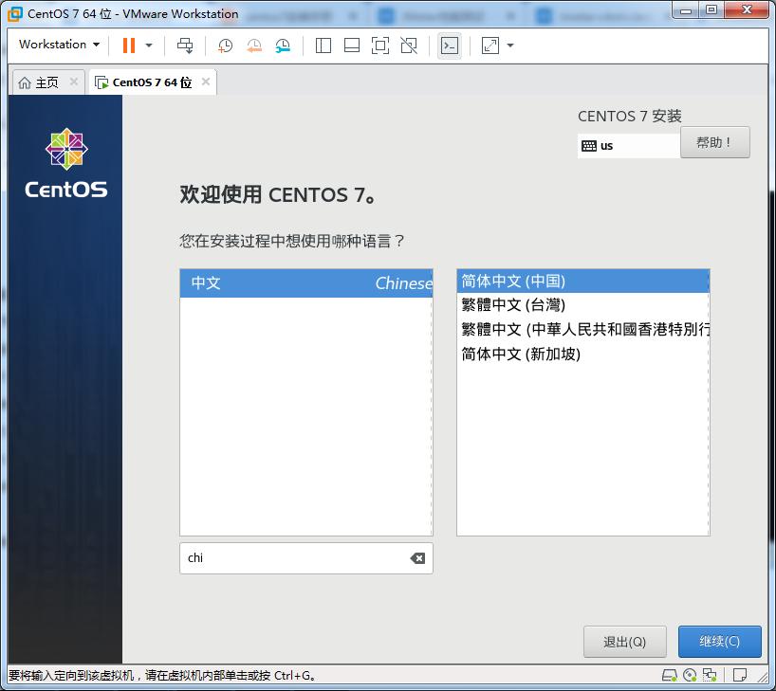
Task: Suspend the virtual machine
Action: (x=128, y=45)
